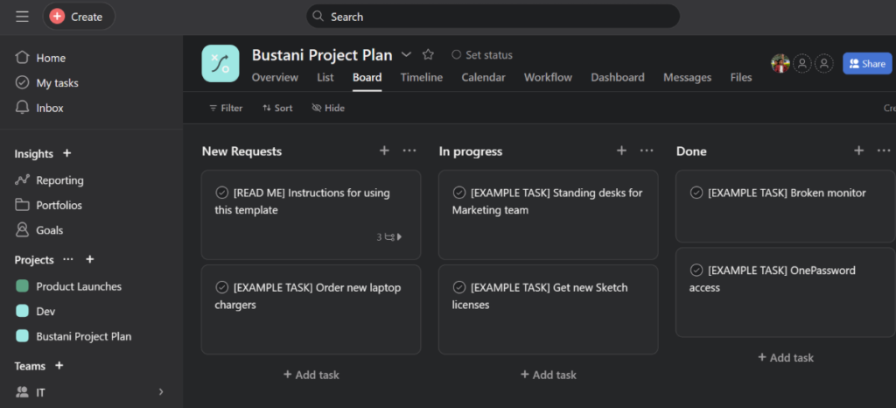Click Add task under Done column
The width and height of the screenshot is (896, 408).
tap(785, 357)
